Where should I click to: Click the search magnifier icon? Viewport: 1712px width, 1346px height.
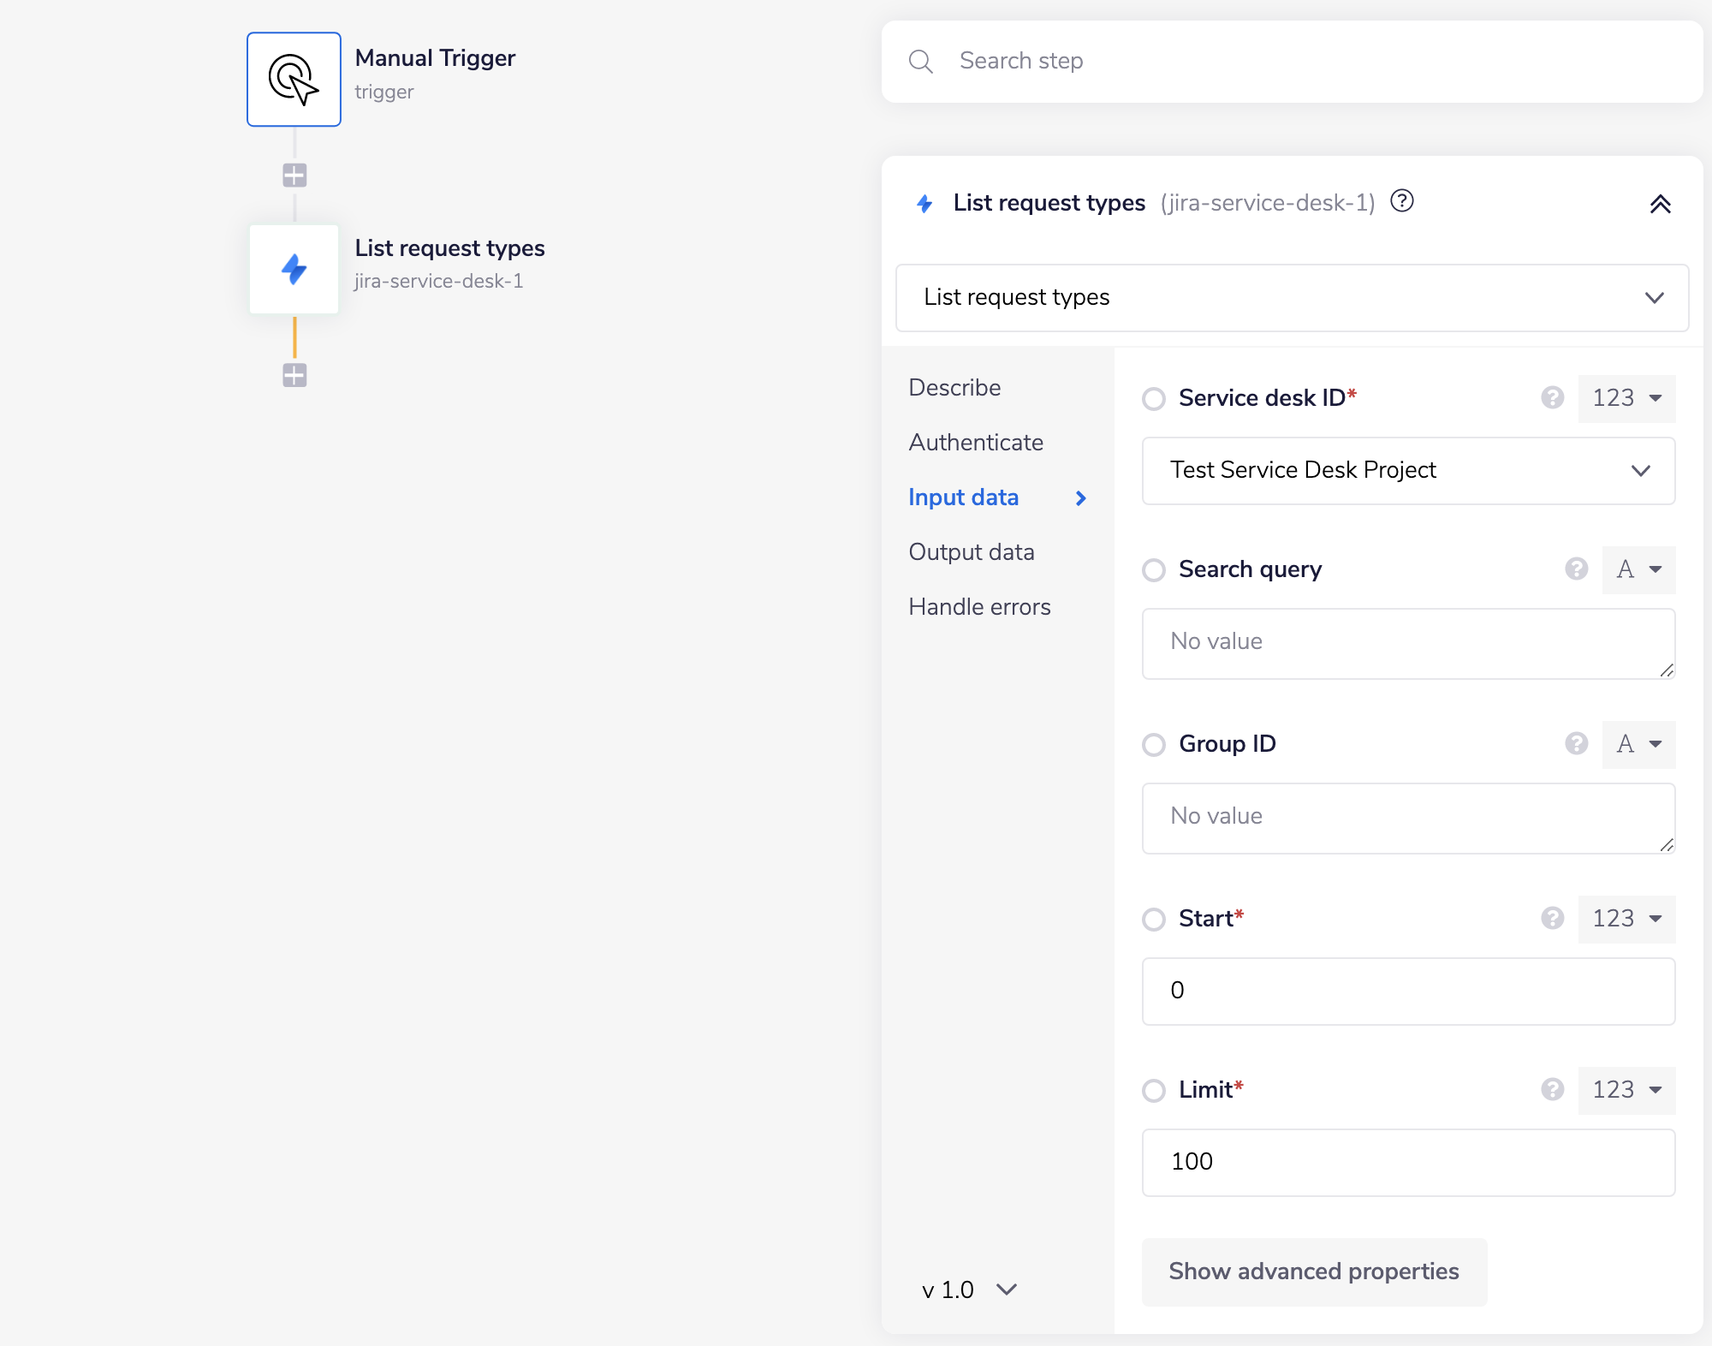tap(921, 61)
